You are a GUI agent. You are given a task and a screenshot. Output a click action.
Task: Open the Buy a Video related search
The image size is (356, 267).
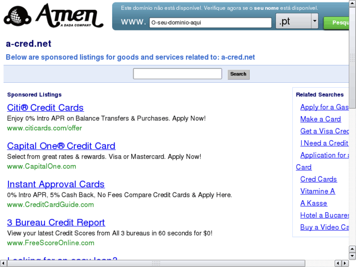[x=325, y=227]
